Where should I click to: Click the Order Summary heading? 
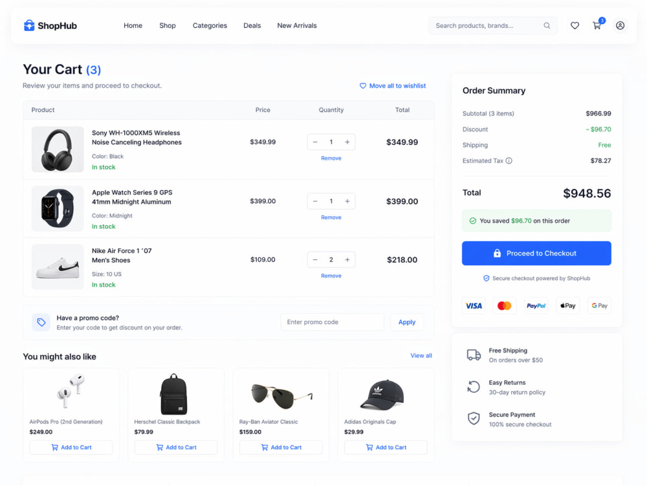coord(494,91)
